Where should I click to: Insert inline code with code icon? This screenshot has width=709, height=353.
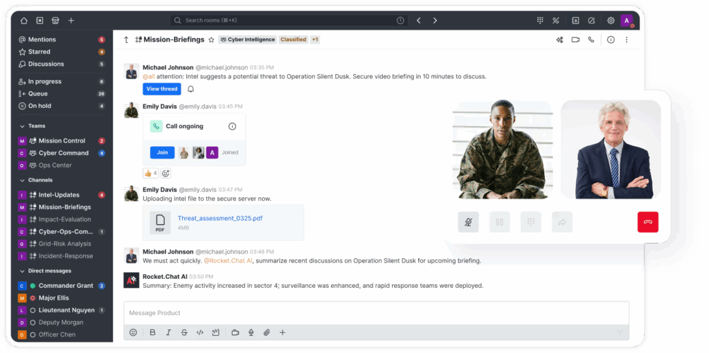tap(200, 332)
